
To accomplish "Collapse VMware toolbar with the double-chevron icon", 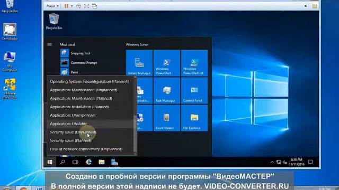I will click(x=306, y=6).
